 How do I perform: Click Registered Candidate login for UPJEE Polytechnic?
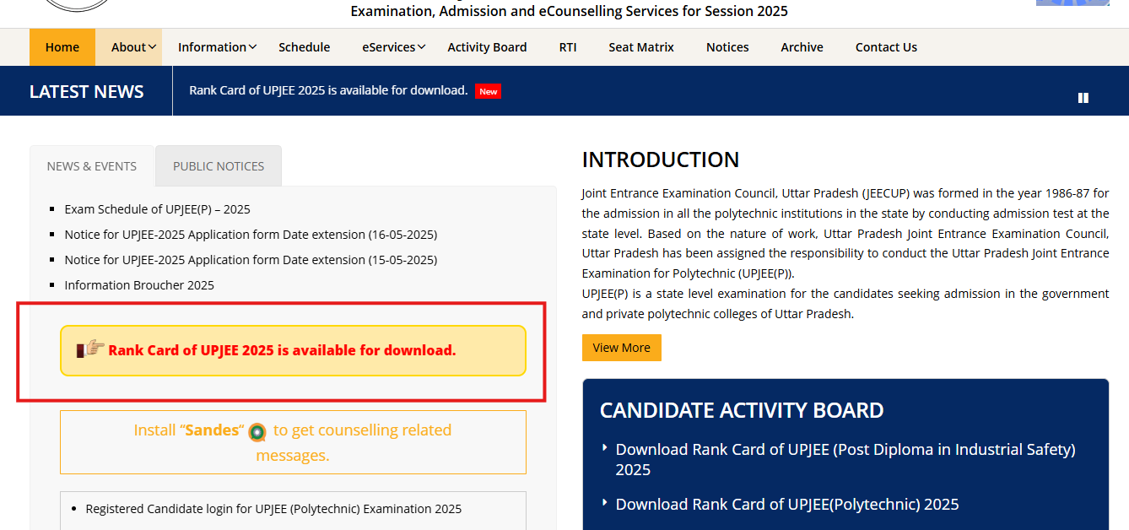[273, 509]
